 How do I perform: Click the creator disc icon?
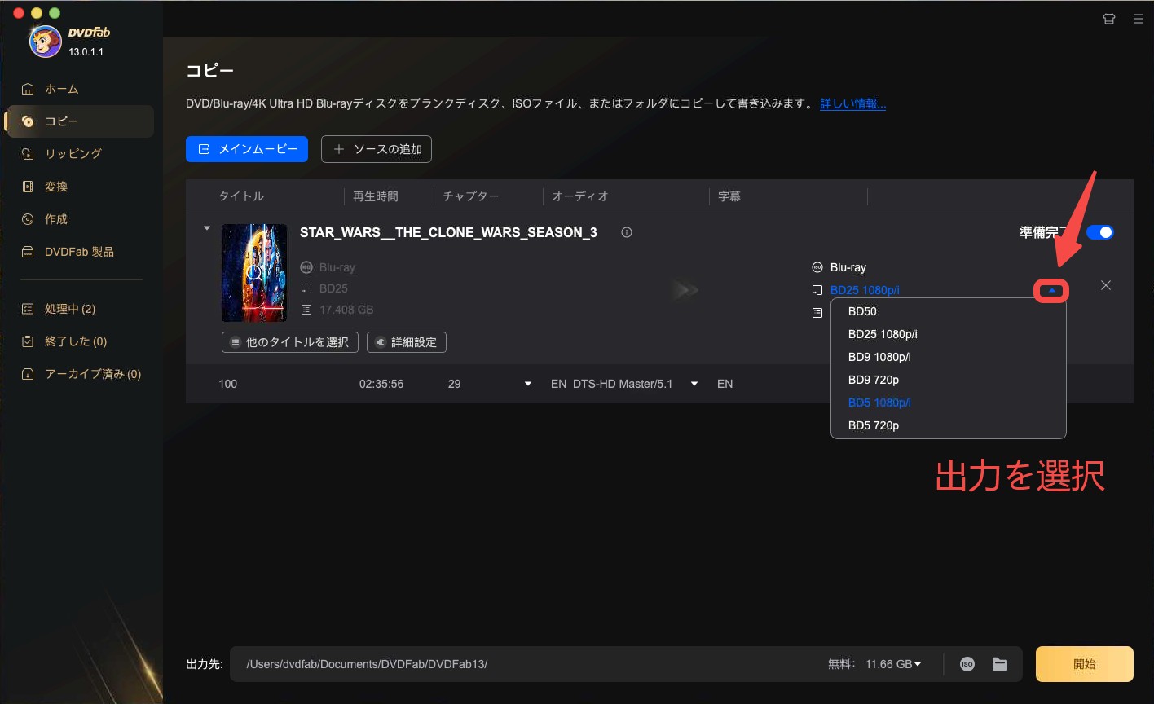[x=28, y=219]
